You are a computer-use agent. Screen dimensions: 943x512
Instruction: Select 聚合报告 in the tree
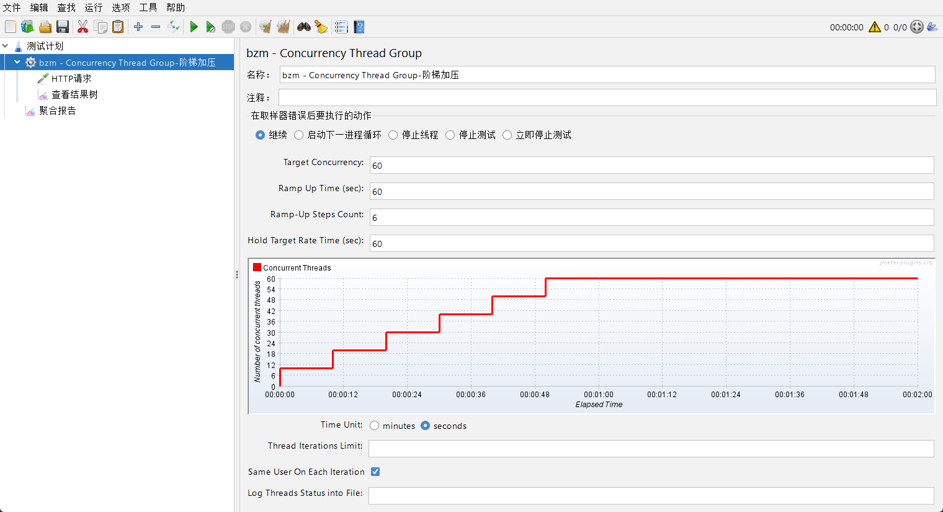(57, 110)
